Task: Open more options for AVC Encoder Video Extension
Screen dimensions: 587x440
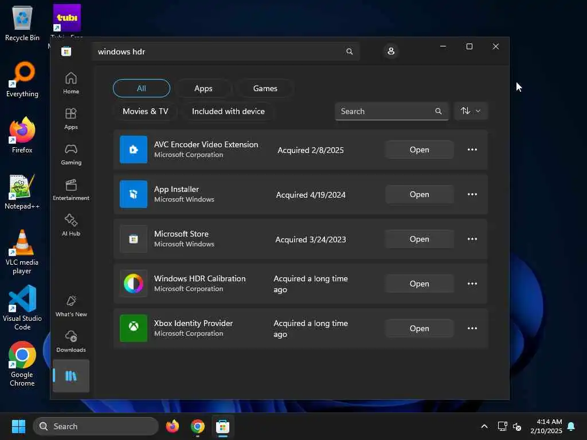Action: tap(472, 150)
